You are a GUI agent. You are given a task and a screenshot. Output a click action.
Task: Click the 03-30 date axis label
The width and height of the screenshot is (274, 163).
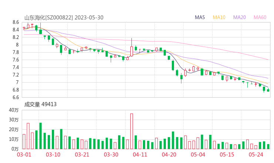click(x=111, y=154)
